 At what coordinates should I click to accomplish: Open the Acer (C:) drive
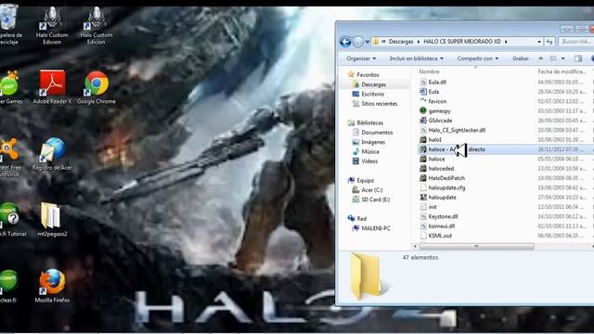click(371, 190)
